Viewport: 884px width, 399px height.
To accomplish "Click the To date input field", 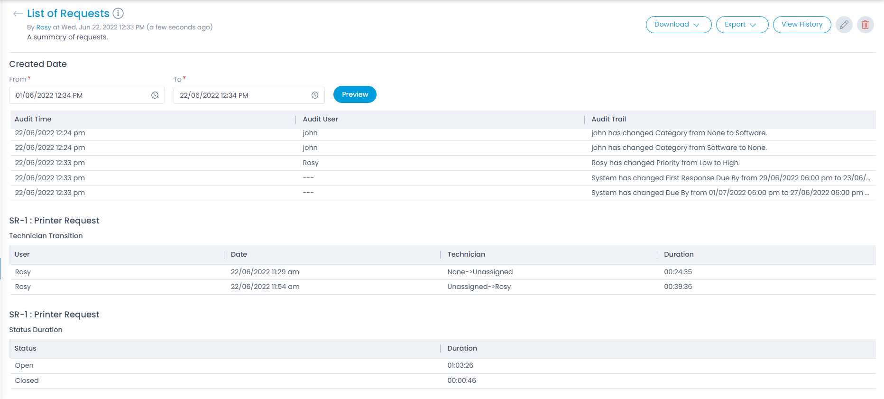I will click(242, 95).
